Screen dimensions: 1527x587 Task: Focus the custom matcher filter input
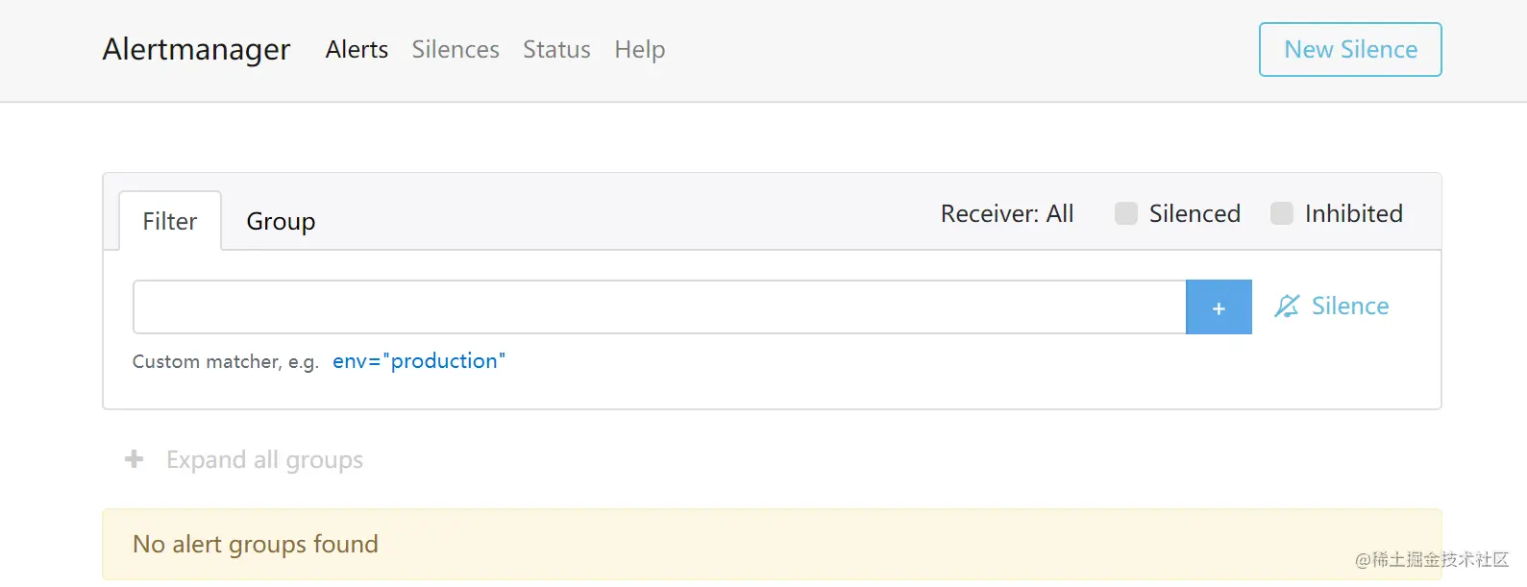[x=659, y=307]
